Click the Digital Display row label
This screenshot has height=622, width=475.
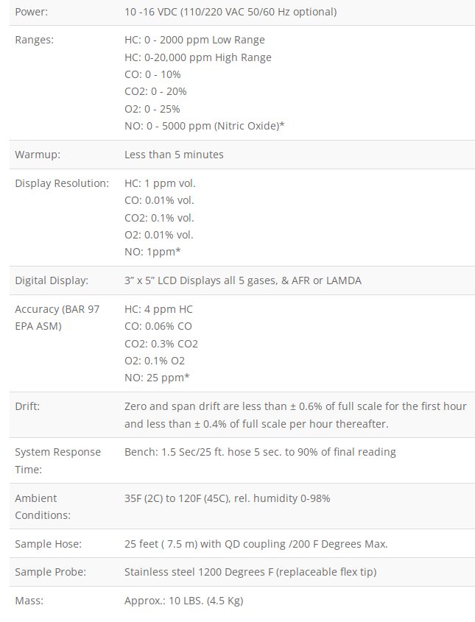point(52,280)
